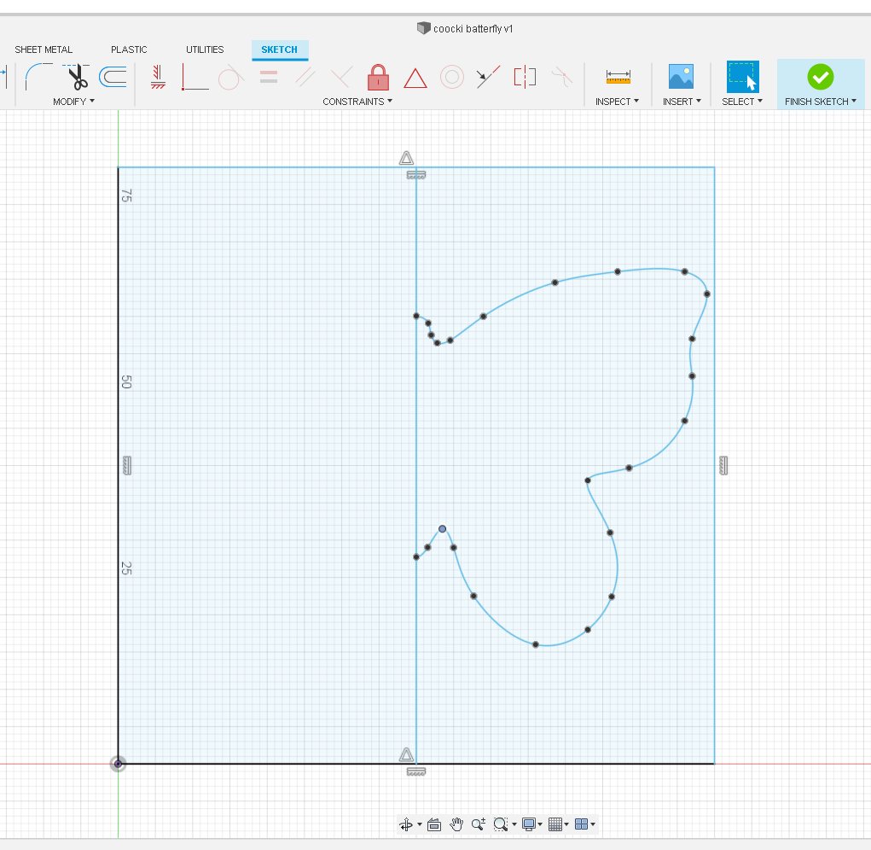The image size is (871, 850).
Task: Expand the Modify dropdown menu
Action: tap(74, 101)
